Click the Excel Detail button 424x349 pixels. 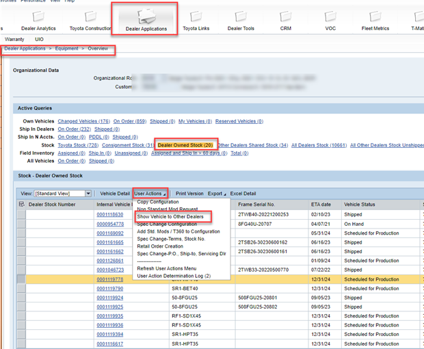pyautogui.click(x=243, y=194)
